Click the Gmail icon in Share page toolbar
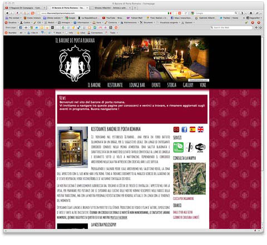Viewport: 267px width, 245px height. pos(100,28)
